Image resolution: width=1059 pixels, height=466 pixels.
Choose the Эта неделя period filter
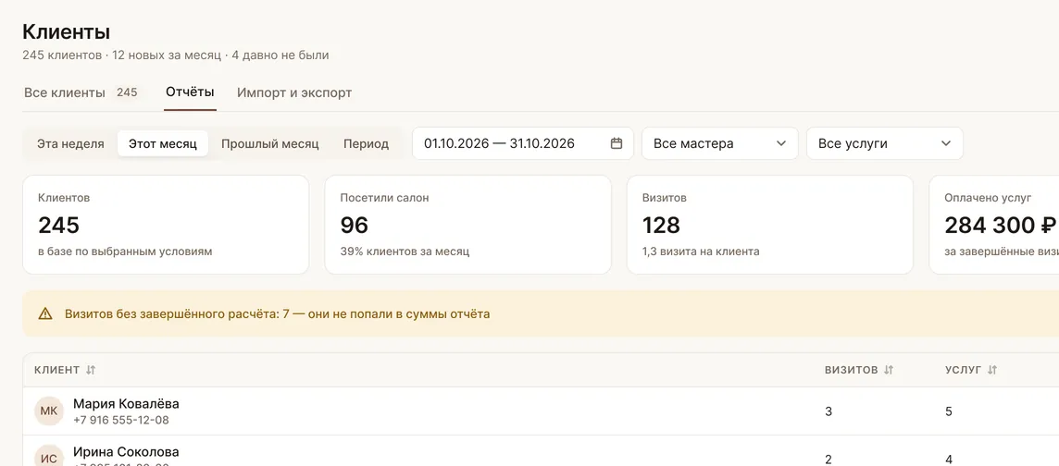point(70,143)
